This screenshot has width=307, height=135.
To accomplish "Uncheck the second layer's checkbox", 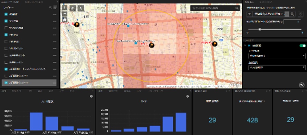I will (x=6, y=21).
